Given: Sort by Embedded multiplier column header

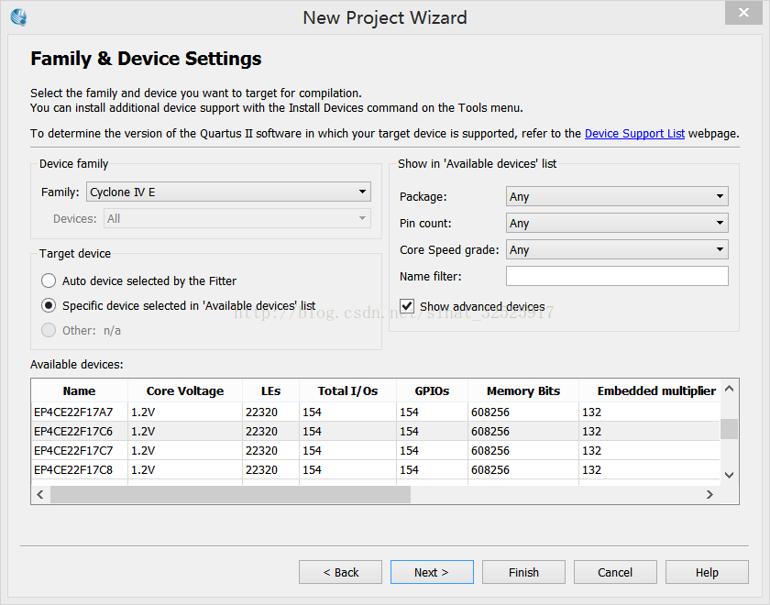Looking at the screenshot, I should 650,390.
